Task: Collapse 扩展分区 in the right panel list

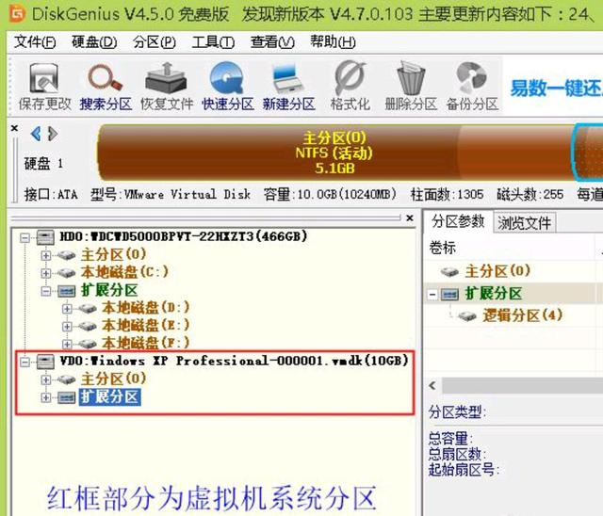Action: [x=433, y=295]
